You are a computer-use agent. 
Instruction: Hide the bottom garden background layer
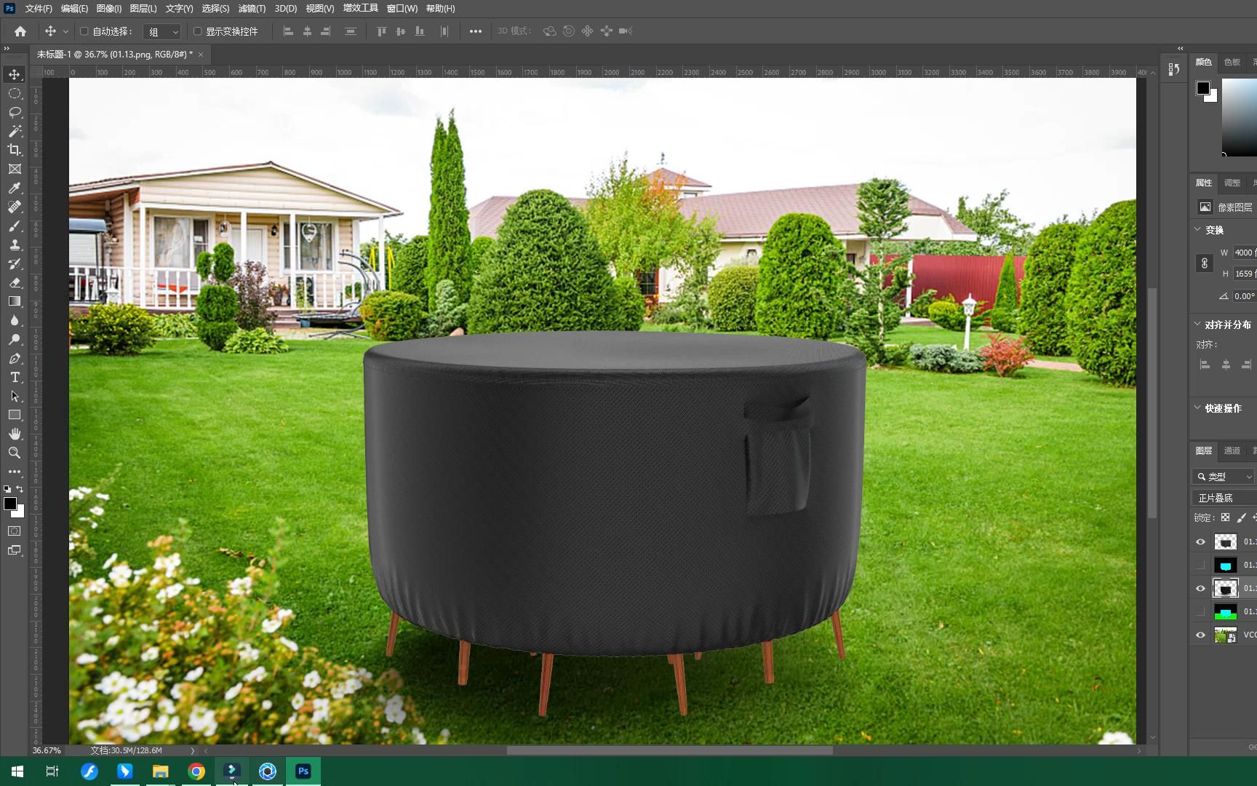click(1200, 635)
